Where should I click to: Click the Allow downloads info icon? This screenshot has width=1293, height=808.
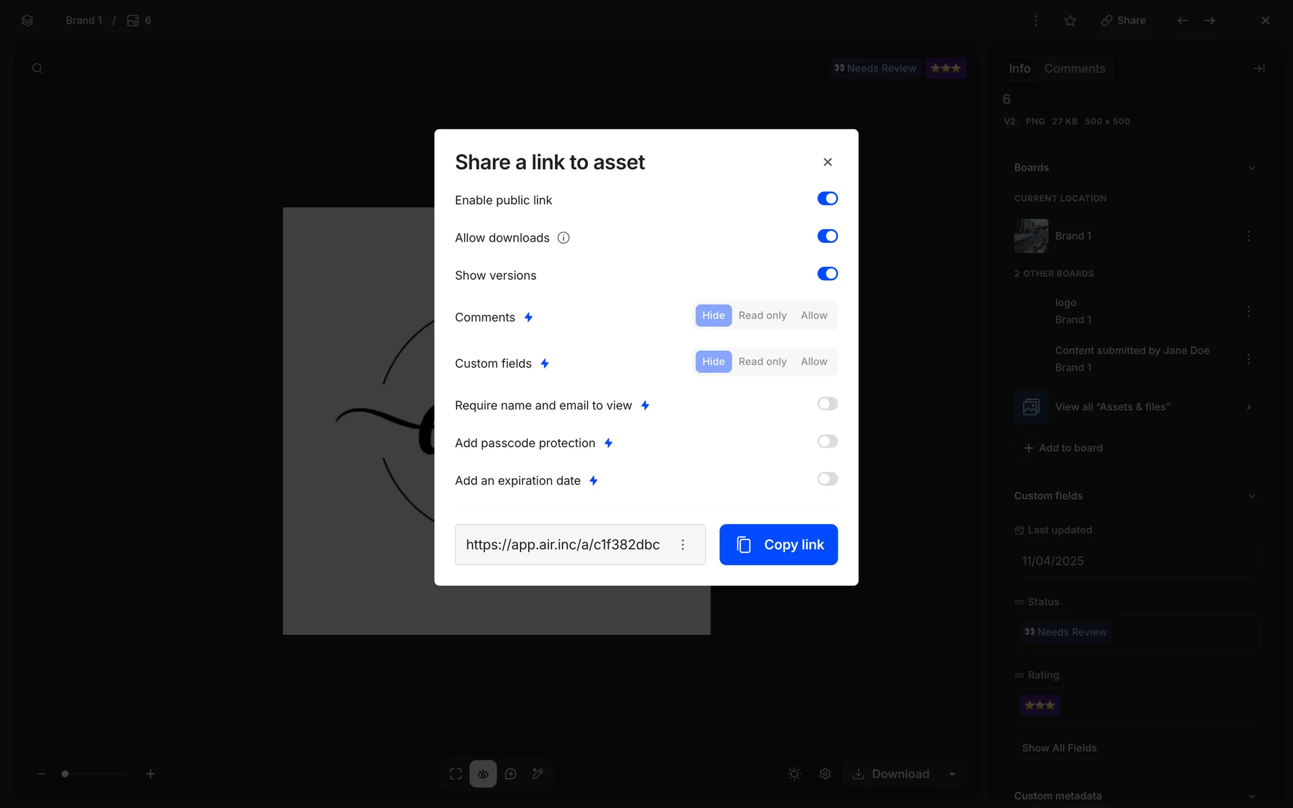click(x=564, y=238)
